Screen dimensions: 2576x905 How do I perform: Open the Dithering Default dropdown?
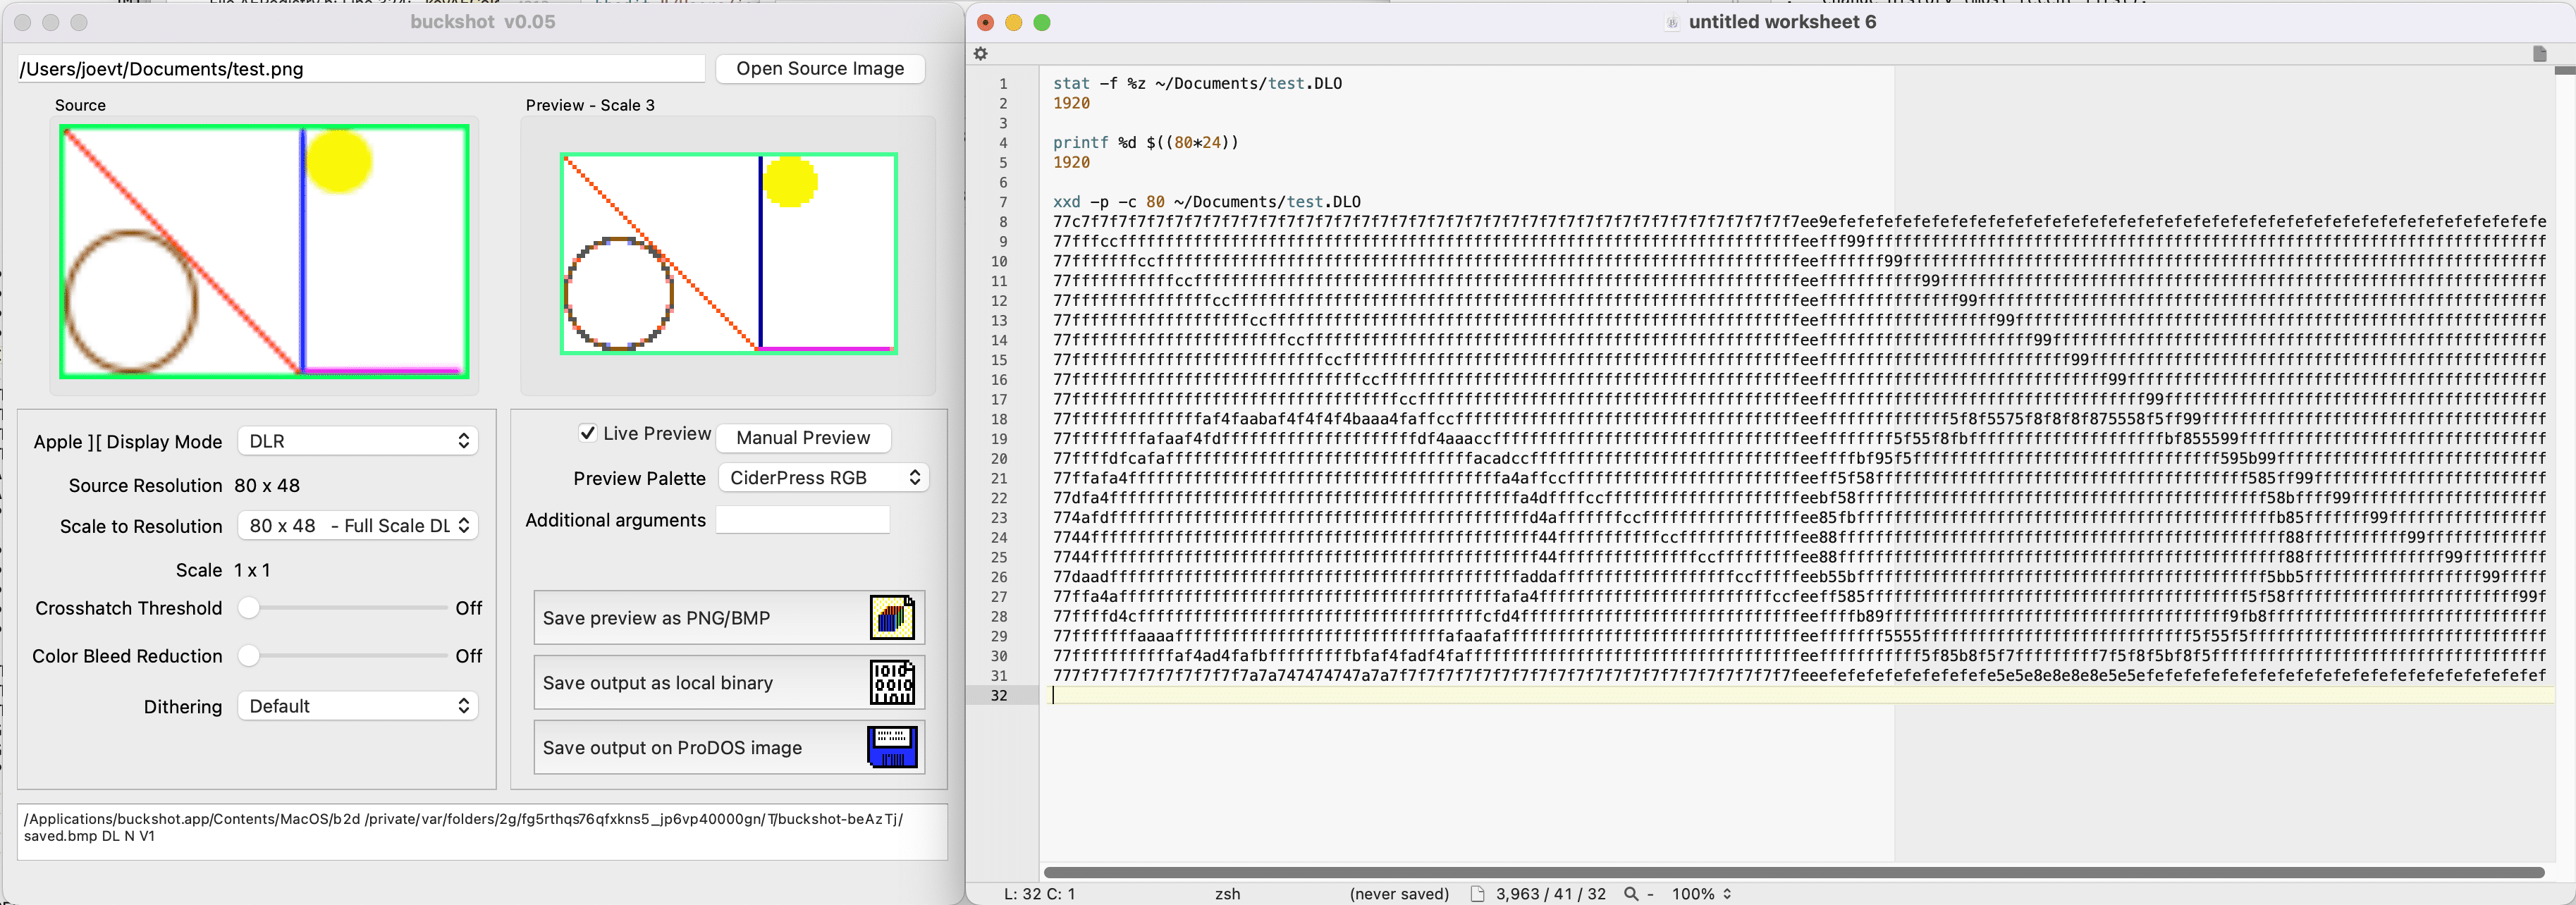357,706
